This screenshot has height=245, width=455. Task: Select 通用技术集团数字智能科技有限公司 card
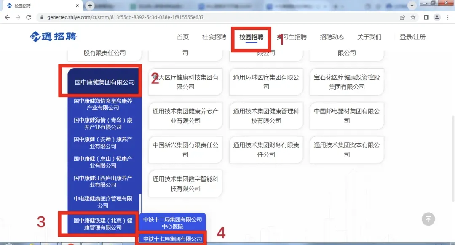185,184
